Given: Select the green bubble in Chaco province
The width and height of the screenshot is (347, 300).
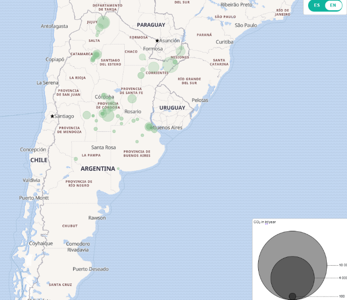Looking at the screenshot, I should click(x=143, y=57).
